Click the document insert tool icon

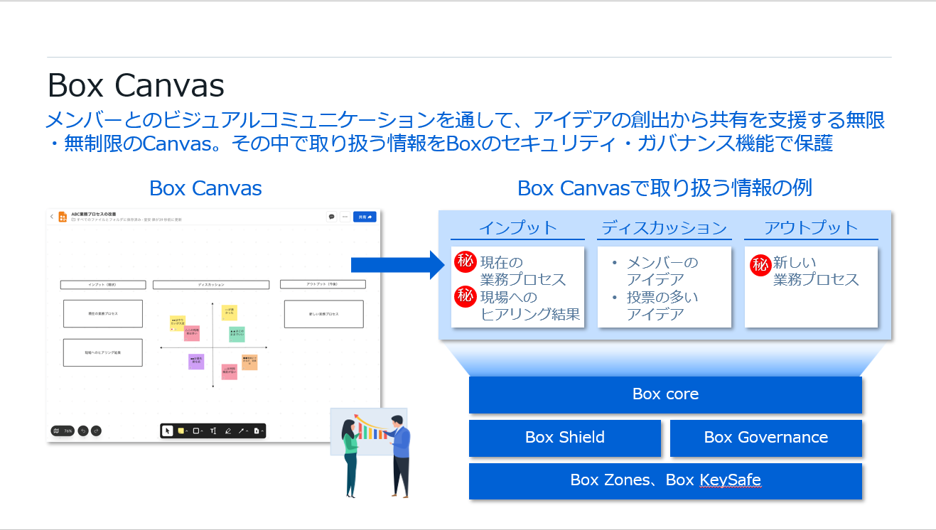pos(257,431)
